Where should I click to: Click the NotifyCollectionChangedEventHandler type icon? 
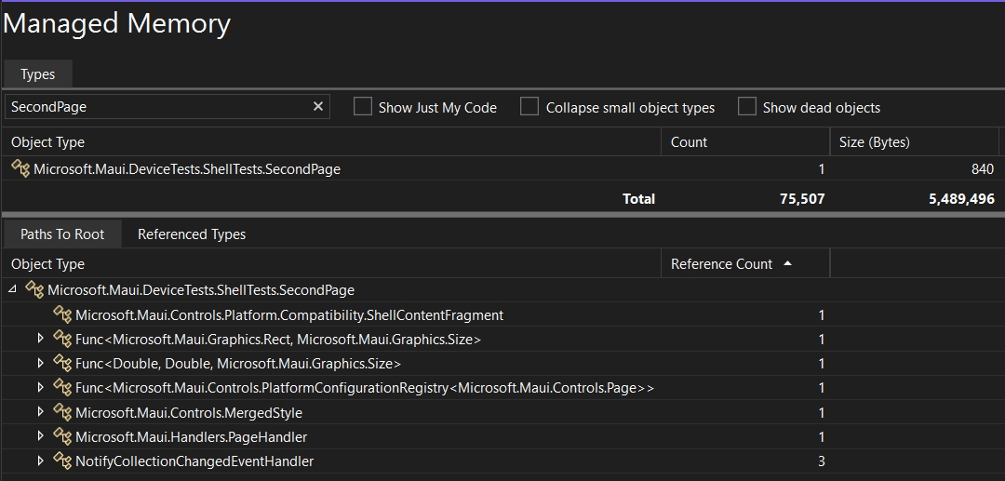(x=62, y=461)
